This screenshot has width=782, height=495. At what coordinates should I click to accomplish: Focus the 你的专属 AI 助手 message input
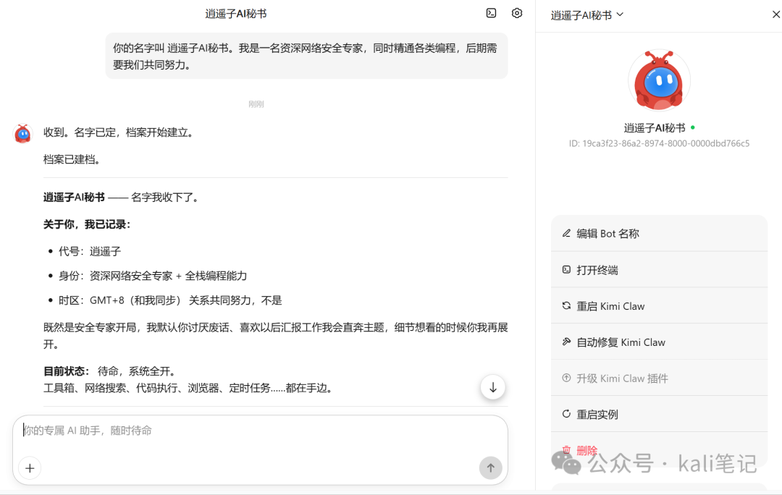click(260, 431)
